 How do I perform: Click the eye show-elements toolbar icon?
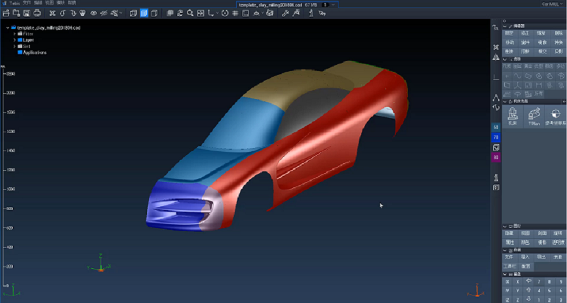point(93,13)
